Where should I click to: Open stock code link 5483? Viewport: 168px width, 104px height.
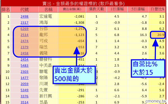[x=24, y=66]
